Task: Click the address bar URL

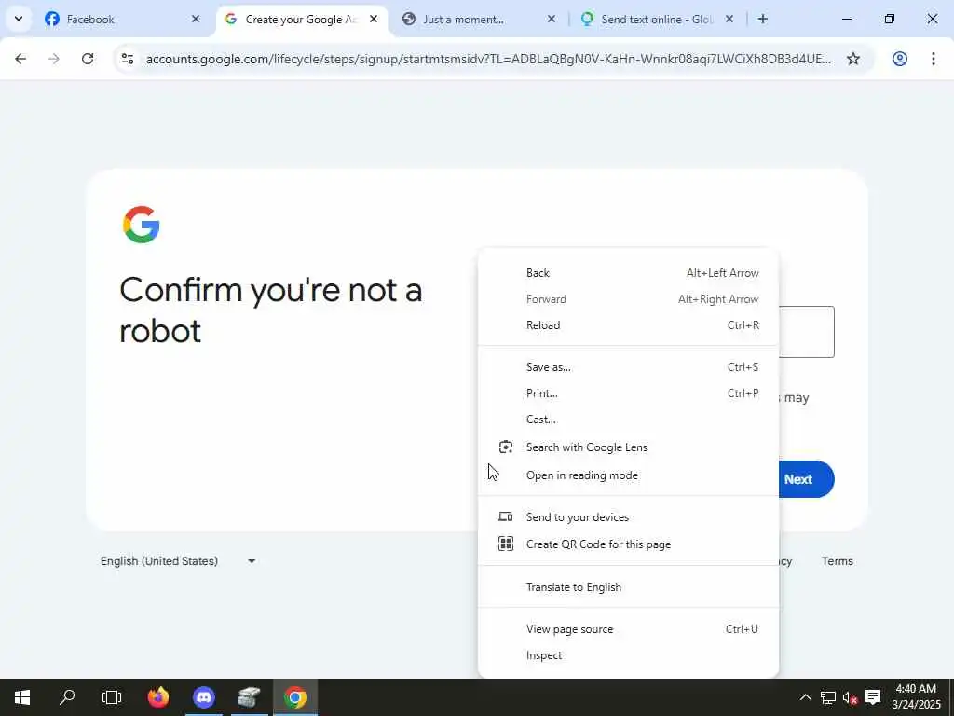Action: point(488,59)
